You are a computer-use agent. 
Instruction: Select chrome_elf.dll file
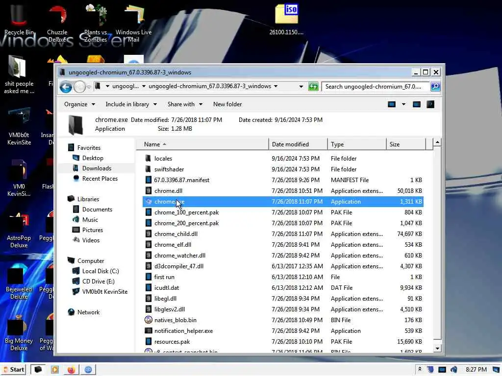click(173, 245)
